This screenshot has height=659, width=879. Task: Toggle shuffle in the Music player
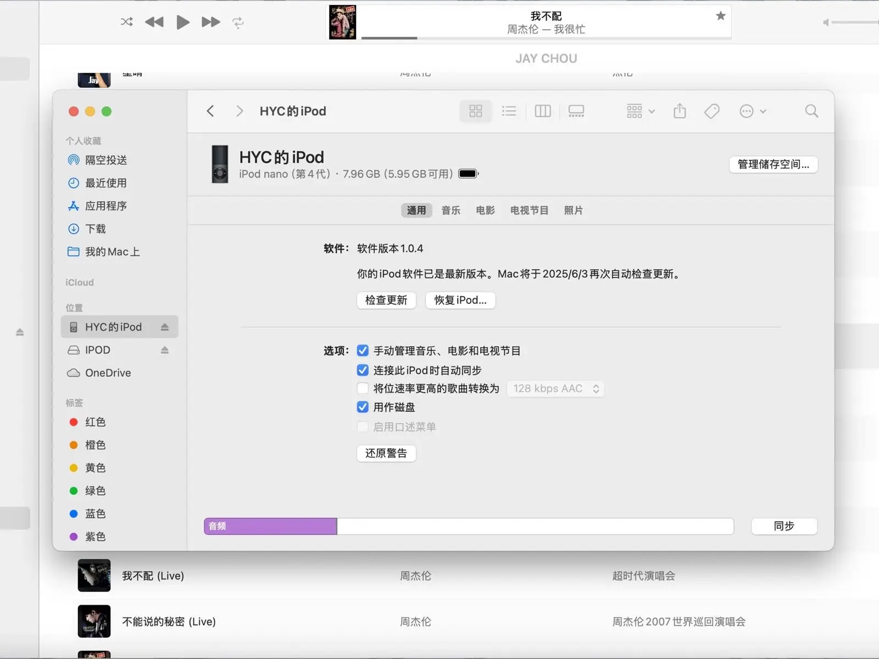[x=127, y=22]
